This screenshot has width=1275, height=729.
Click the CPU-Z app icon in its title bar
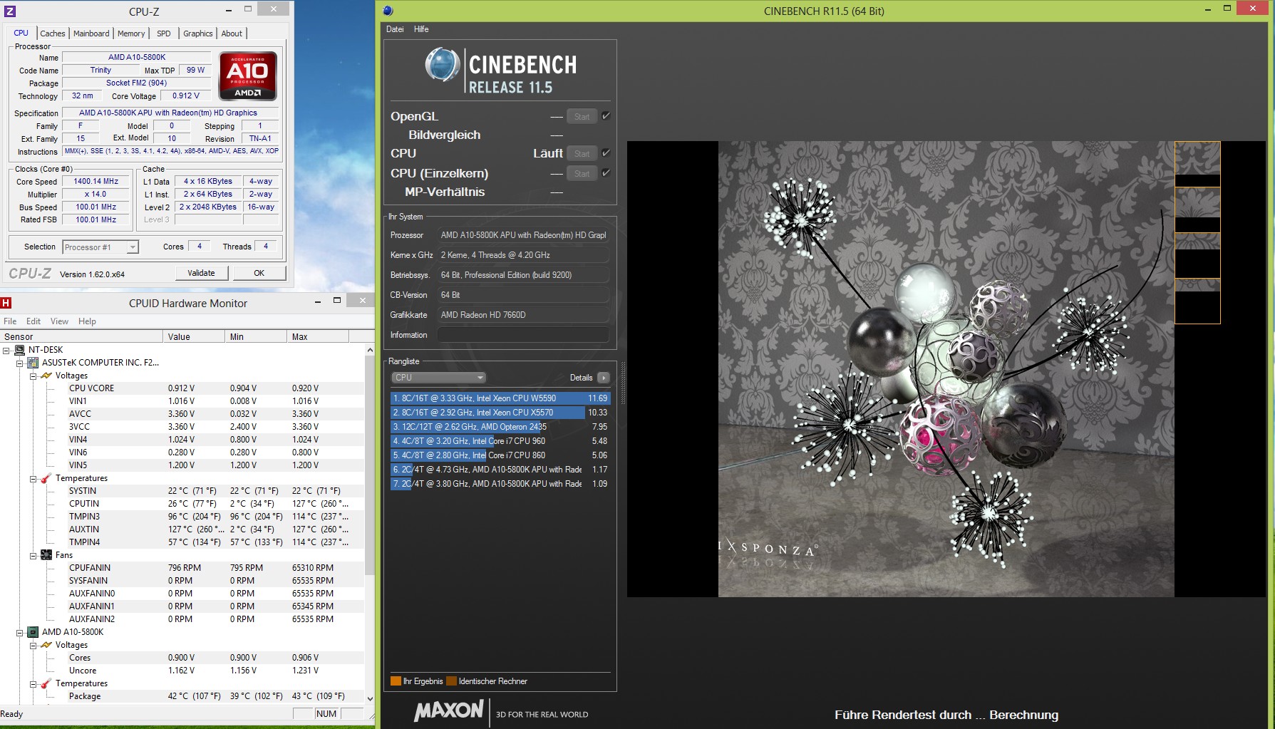(x=10, y=11)
